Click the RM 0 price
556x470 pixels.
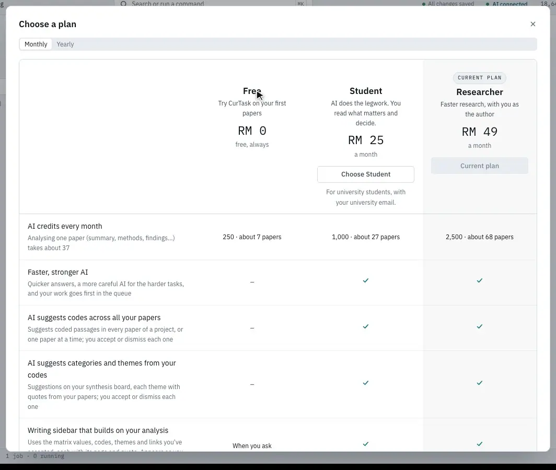pos(252,131)
